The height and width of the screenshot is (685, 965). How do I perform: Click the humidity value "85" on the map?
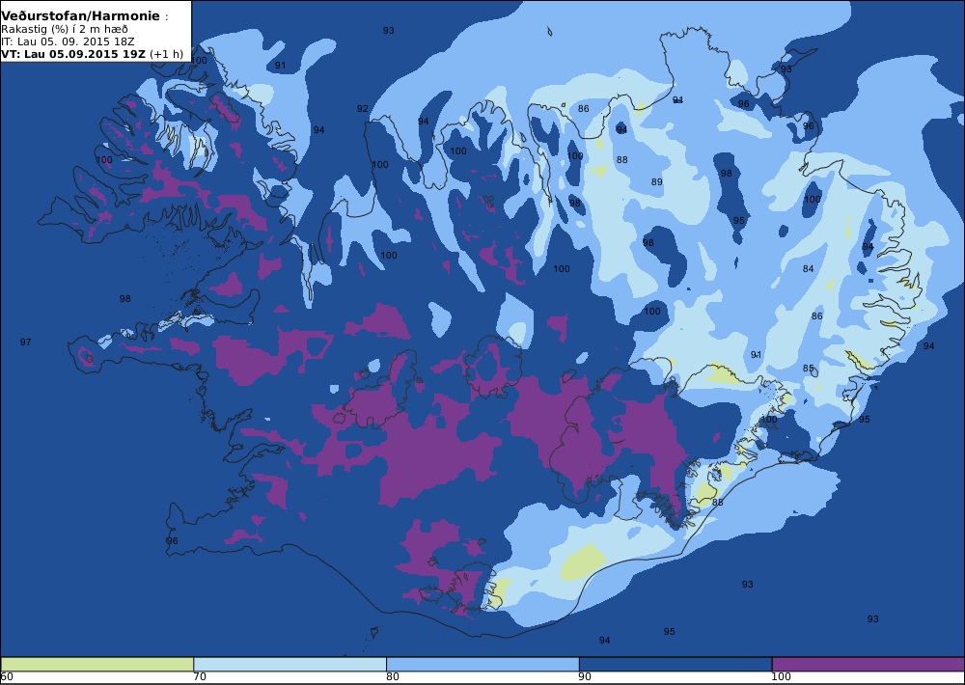point(808,369)
